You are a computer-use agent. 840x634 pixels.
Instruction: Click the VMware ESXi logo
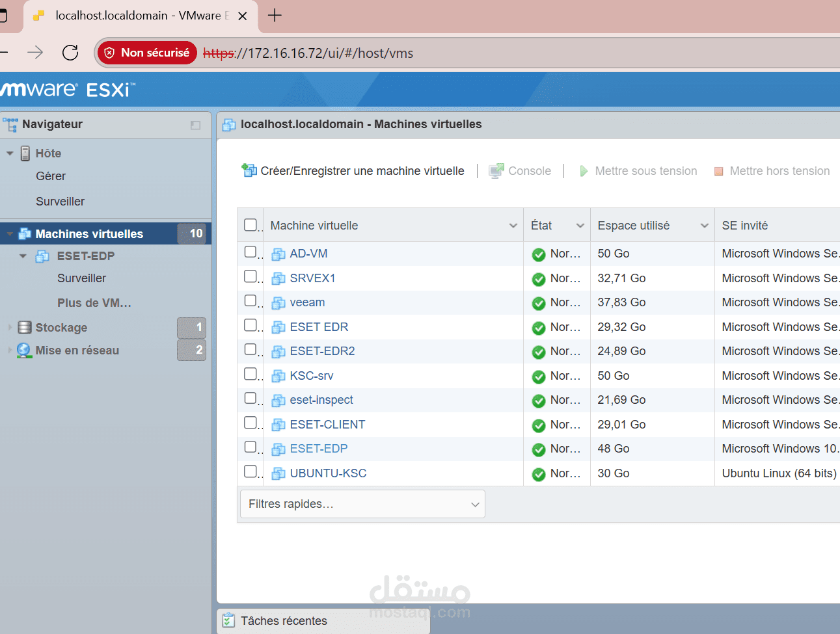(68, 89)
